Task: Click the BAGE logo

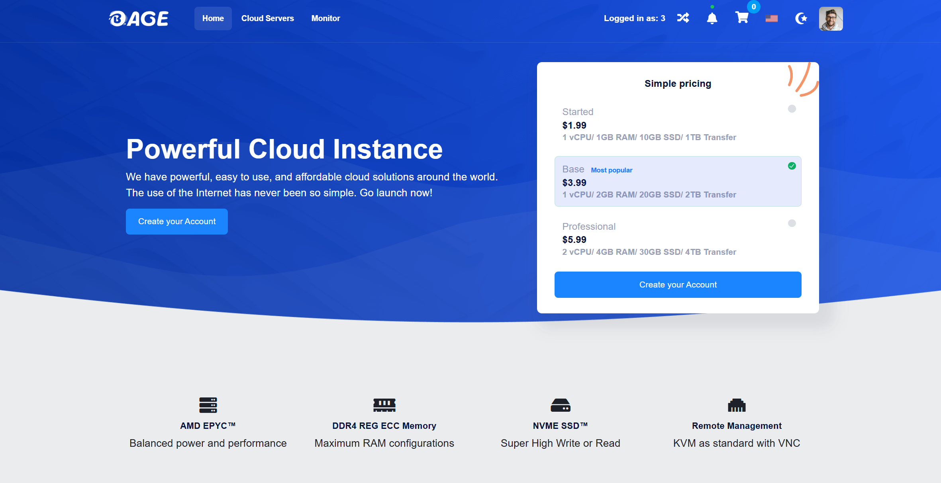Action: pos(139,18)
